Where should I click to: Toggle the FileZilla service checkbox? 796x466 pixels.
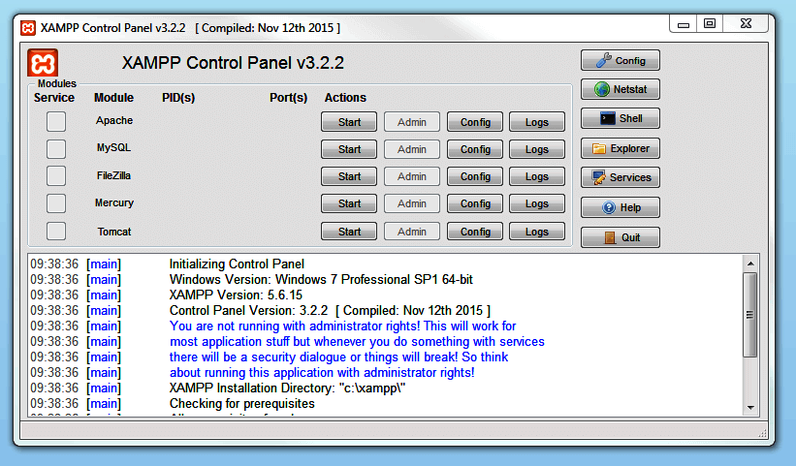click(x=56, y=175)
